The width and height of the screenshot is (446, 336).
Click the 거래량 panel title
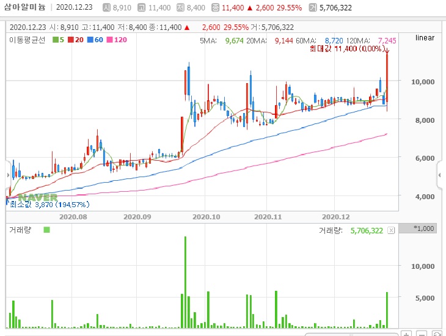point(20,230)
